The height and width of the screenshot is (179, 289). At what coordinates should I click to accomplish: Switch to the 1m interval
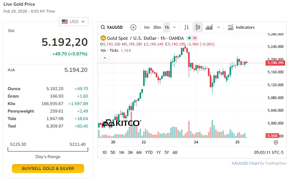coord(146,27)
